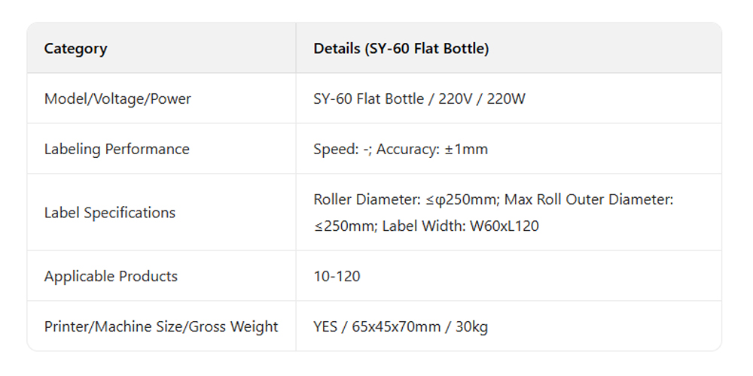Click the 10-120 applicable products value
Image resolution: width=753 pixels, height=376 pixels.
337,276
